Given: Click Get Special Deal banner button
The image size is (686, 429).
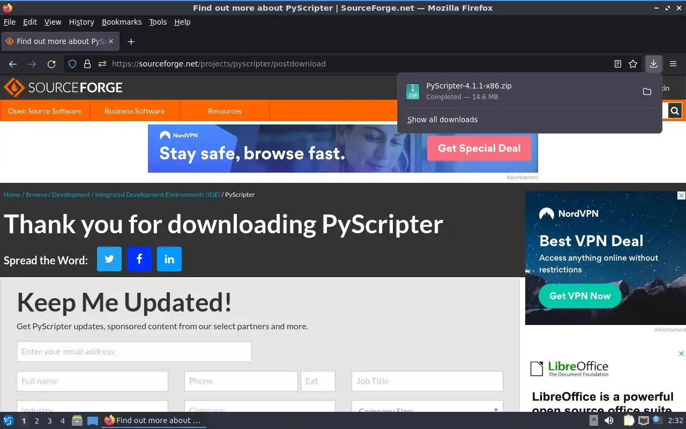Looking at the screenshot, I should tap(479, 149).
